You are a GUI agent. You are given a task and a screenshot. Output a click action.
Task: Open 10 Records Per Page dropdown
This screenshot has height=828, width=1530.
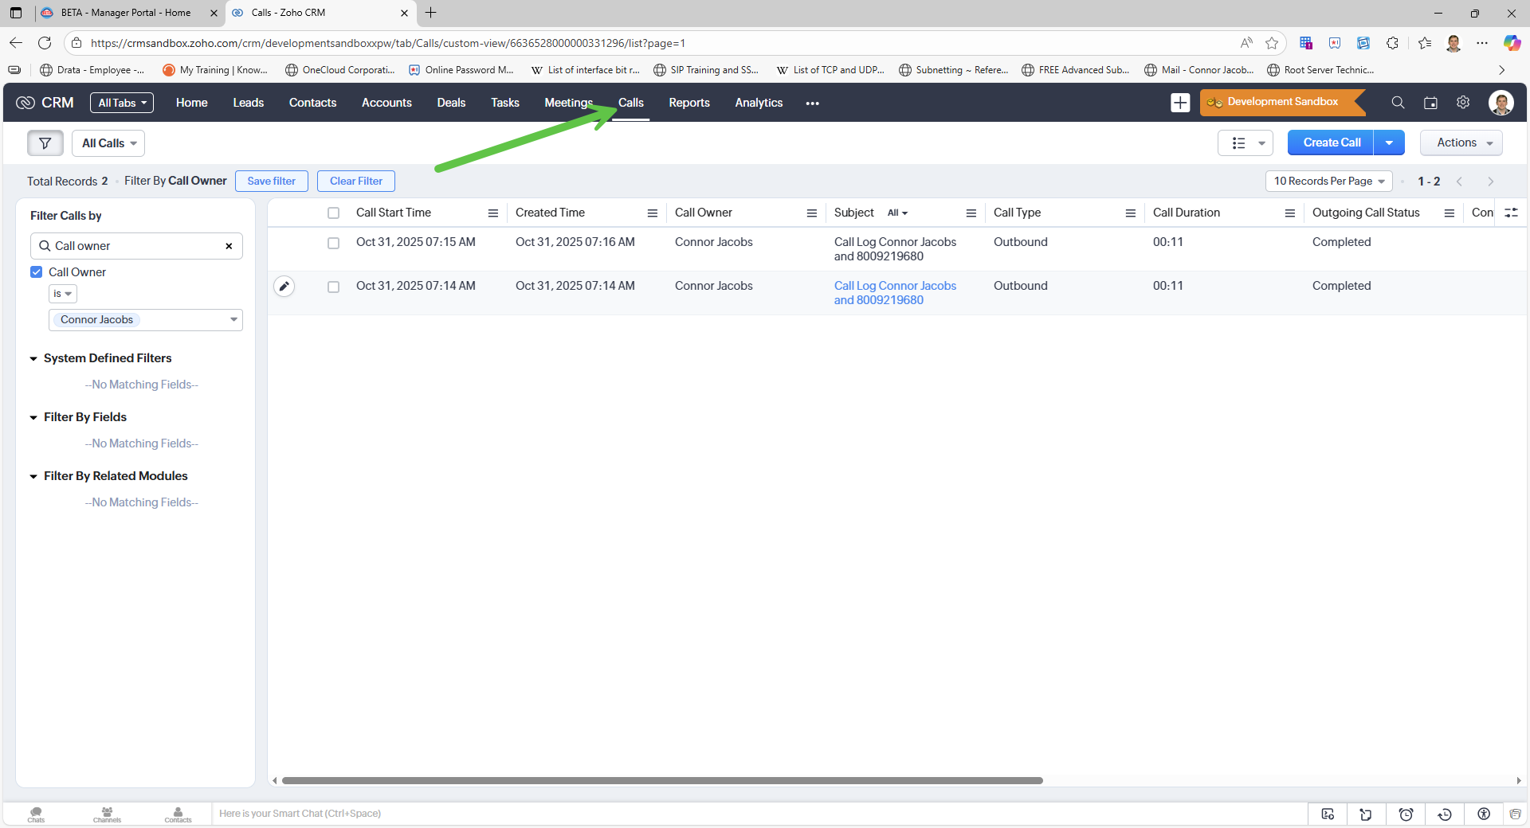1328,182
